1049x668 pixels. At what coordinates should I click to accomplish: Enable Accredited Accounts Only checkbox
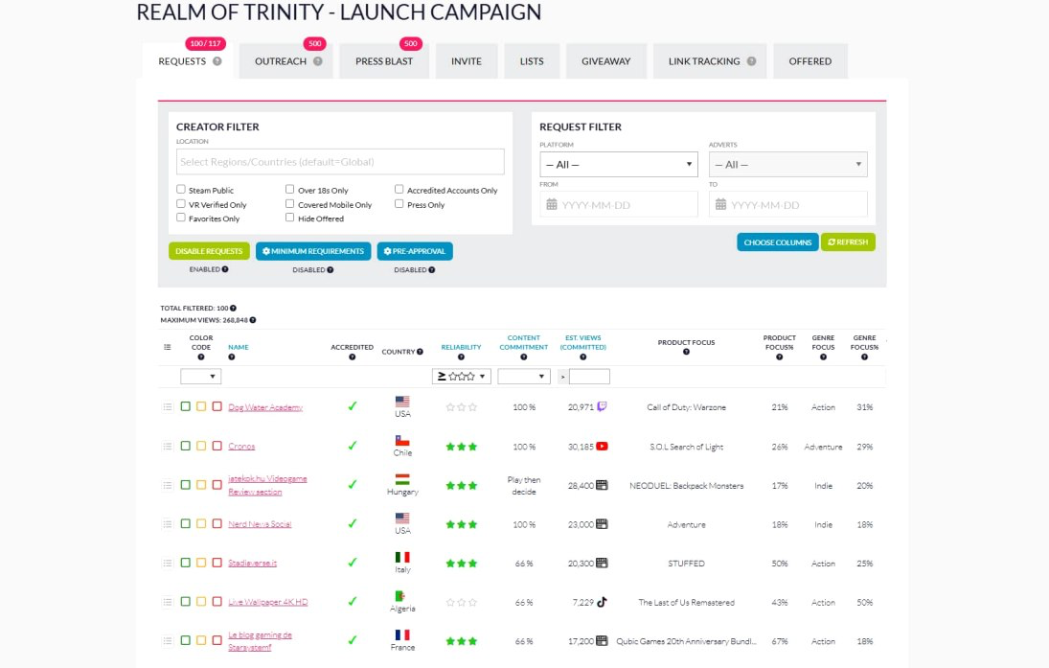[x=399, y=190]
